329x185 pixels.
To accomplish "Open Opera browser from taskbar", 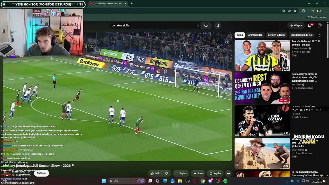I will point(195,181).
